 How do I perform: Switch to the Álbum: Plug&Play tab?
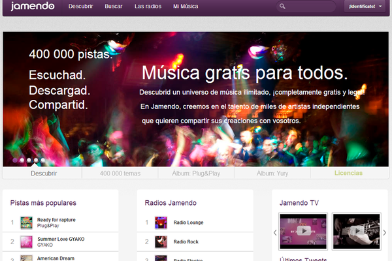tap(196, 173)
